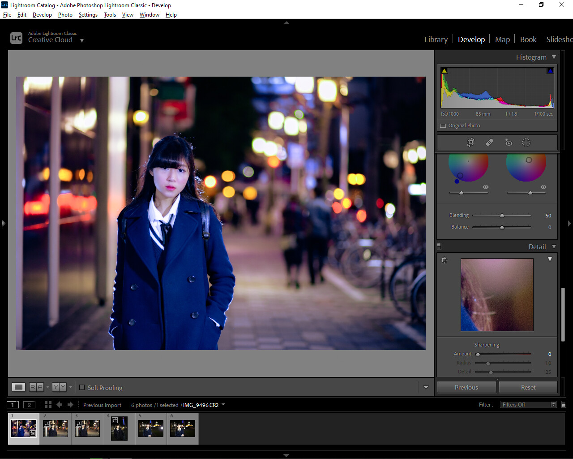Screen dimensions: 573x459
Task: Switch to the Map module
Action: 502,39
